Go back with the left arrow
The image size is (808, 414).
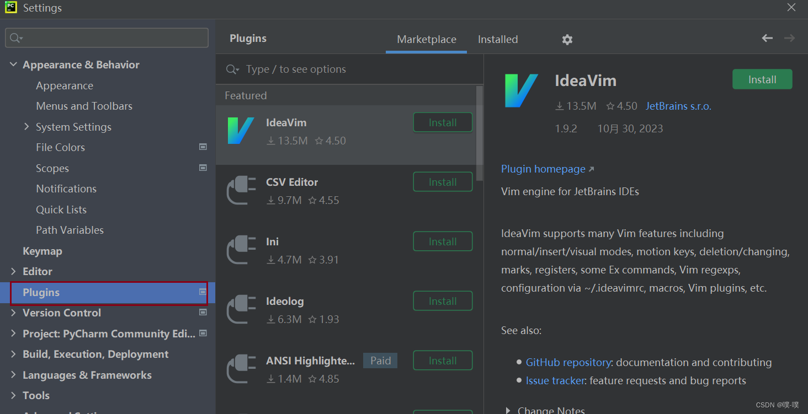[x=767, y=38]
